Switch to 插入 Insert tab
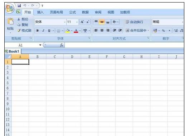The height and width of the screenshot is (136, 185). click(x=40, y=12)
